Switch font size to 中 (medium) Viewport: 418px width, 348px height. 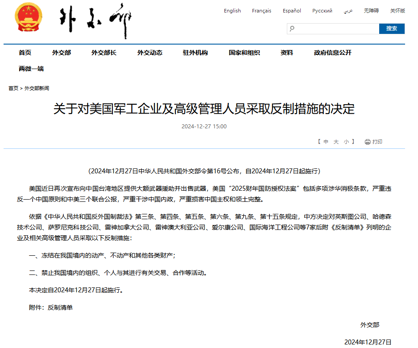pos(326,142)
